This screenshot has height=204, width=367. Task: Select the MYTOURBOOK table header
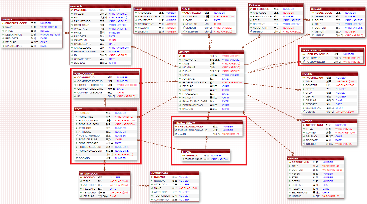pos(105,174)
